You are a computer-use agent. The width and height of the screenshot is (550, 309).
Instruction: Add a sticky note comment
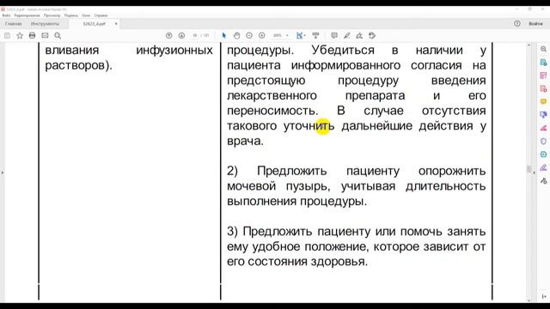pyautogui.click(x=334, y=35)
